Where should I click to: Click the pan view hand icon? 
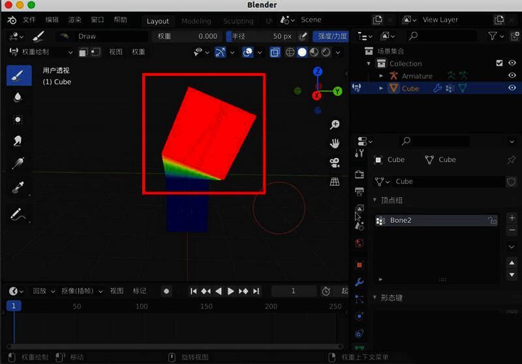335,143
